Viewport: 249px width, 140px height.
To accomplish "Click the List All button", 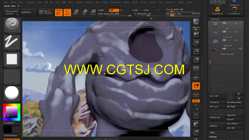I will tap(217, 96).
